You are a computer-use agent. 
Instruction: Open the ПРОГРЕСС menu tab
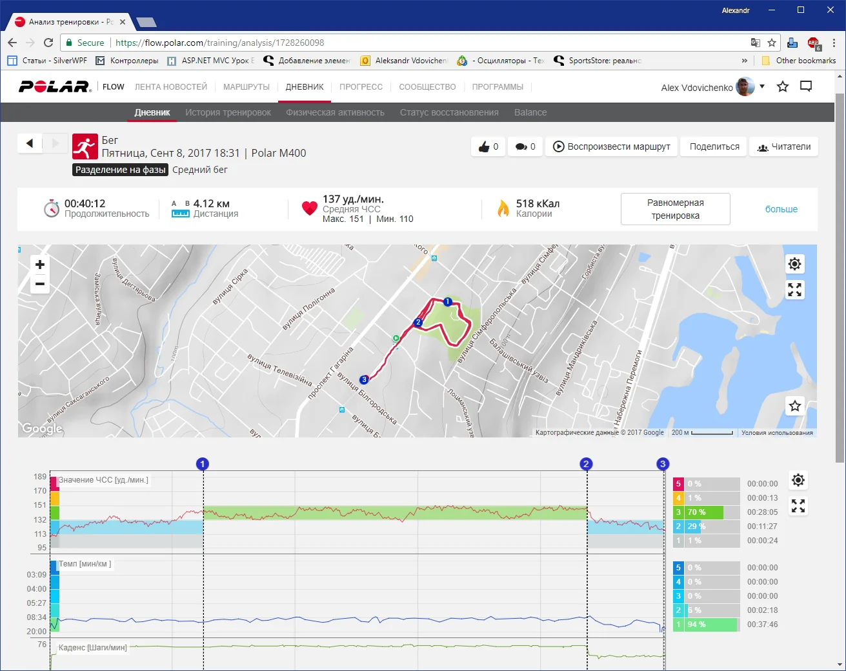pyautogui.click(x=361, y=87)
